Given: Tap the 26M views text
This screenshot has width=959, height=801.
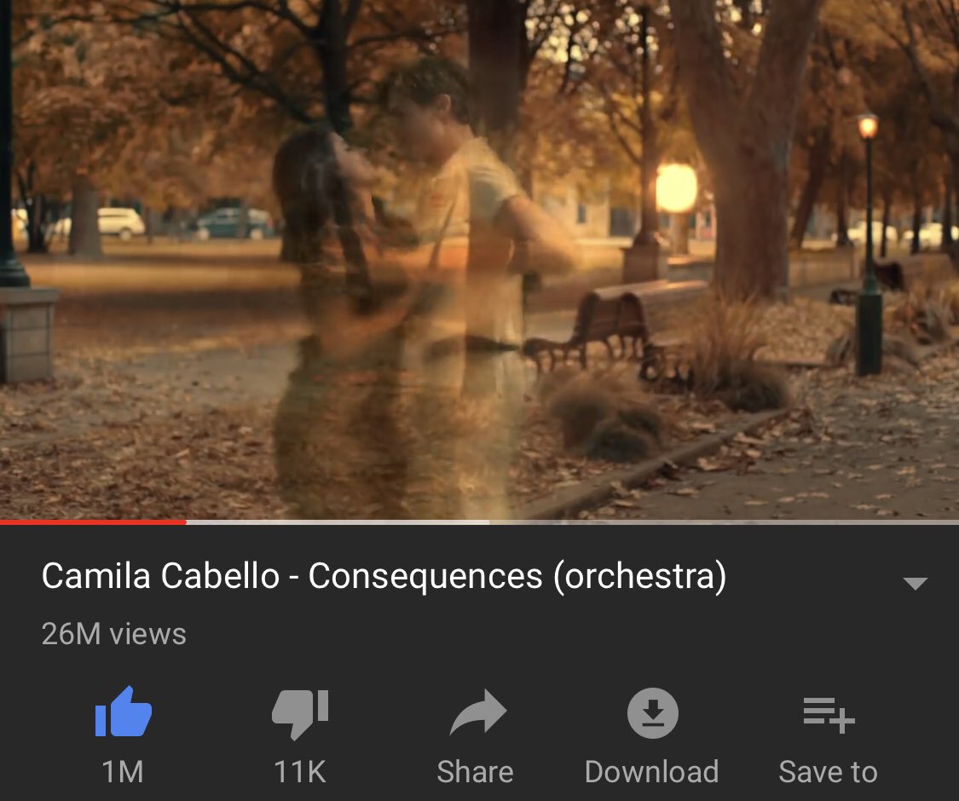Looking at the screenshot, I should point(113,634).
